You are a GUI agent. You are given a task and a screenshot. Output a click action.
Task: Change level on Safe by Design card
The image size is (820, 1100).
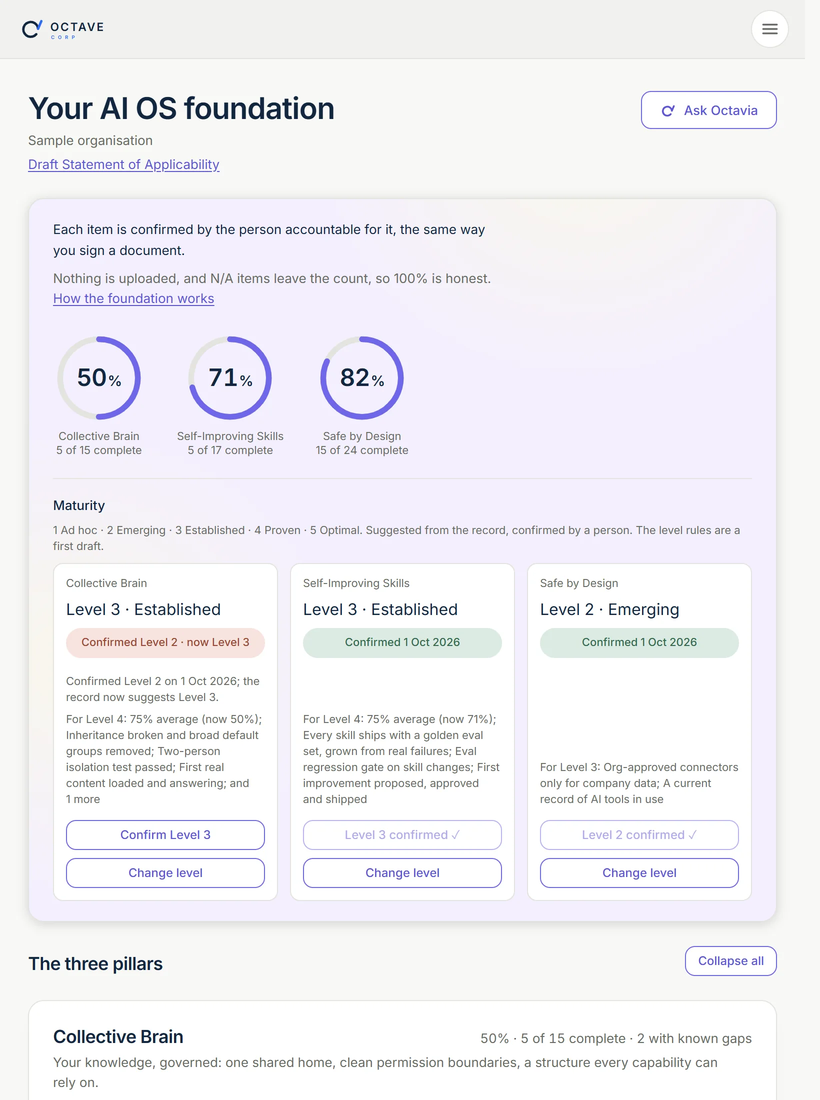click(639, 873)
